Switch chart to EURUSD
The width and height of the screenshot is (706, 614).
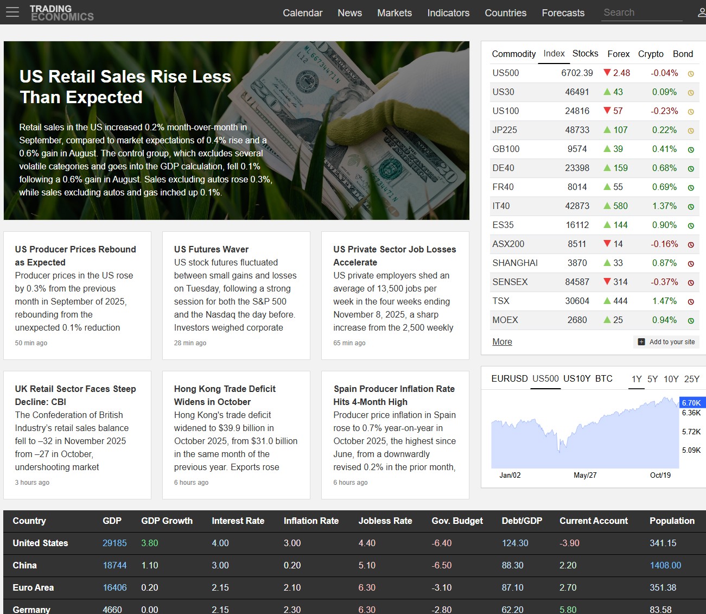click(509, 378)
